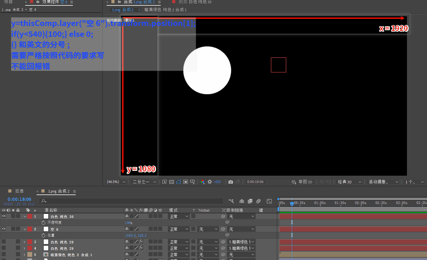
Task: Toggle the transparency grid icon
Action: [x=171, y=182]
